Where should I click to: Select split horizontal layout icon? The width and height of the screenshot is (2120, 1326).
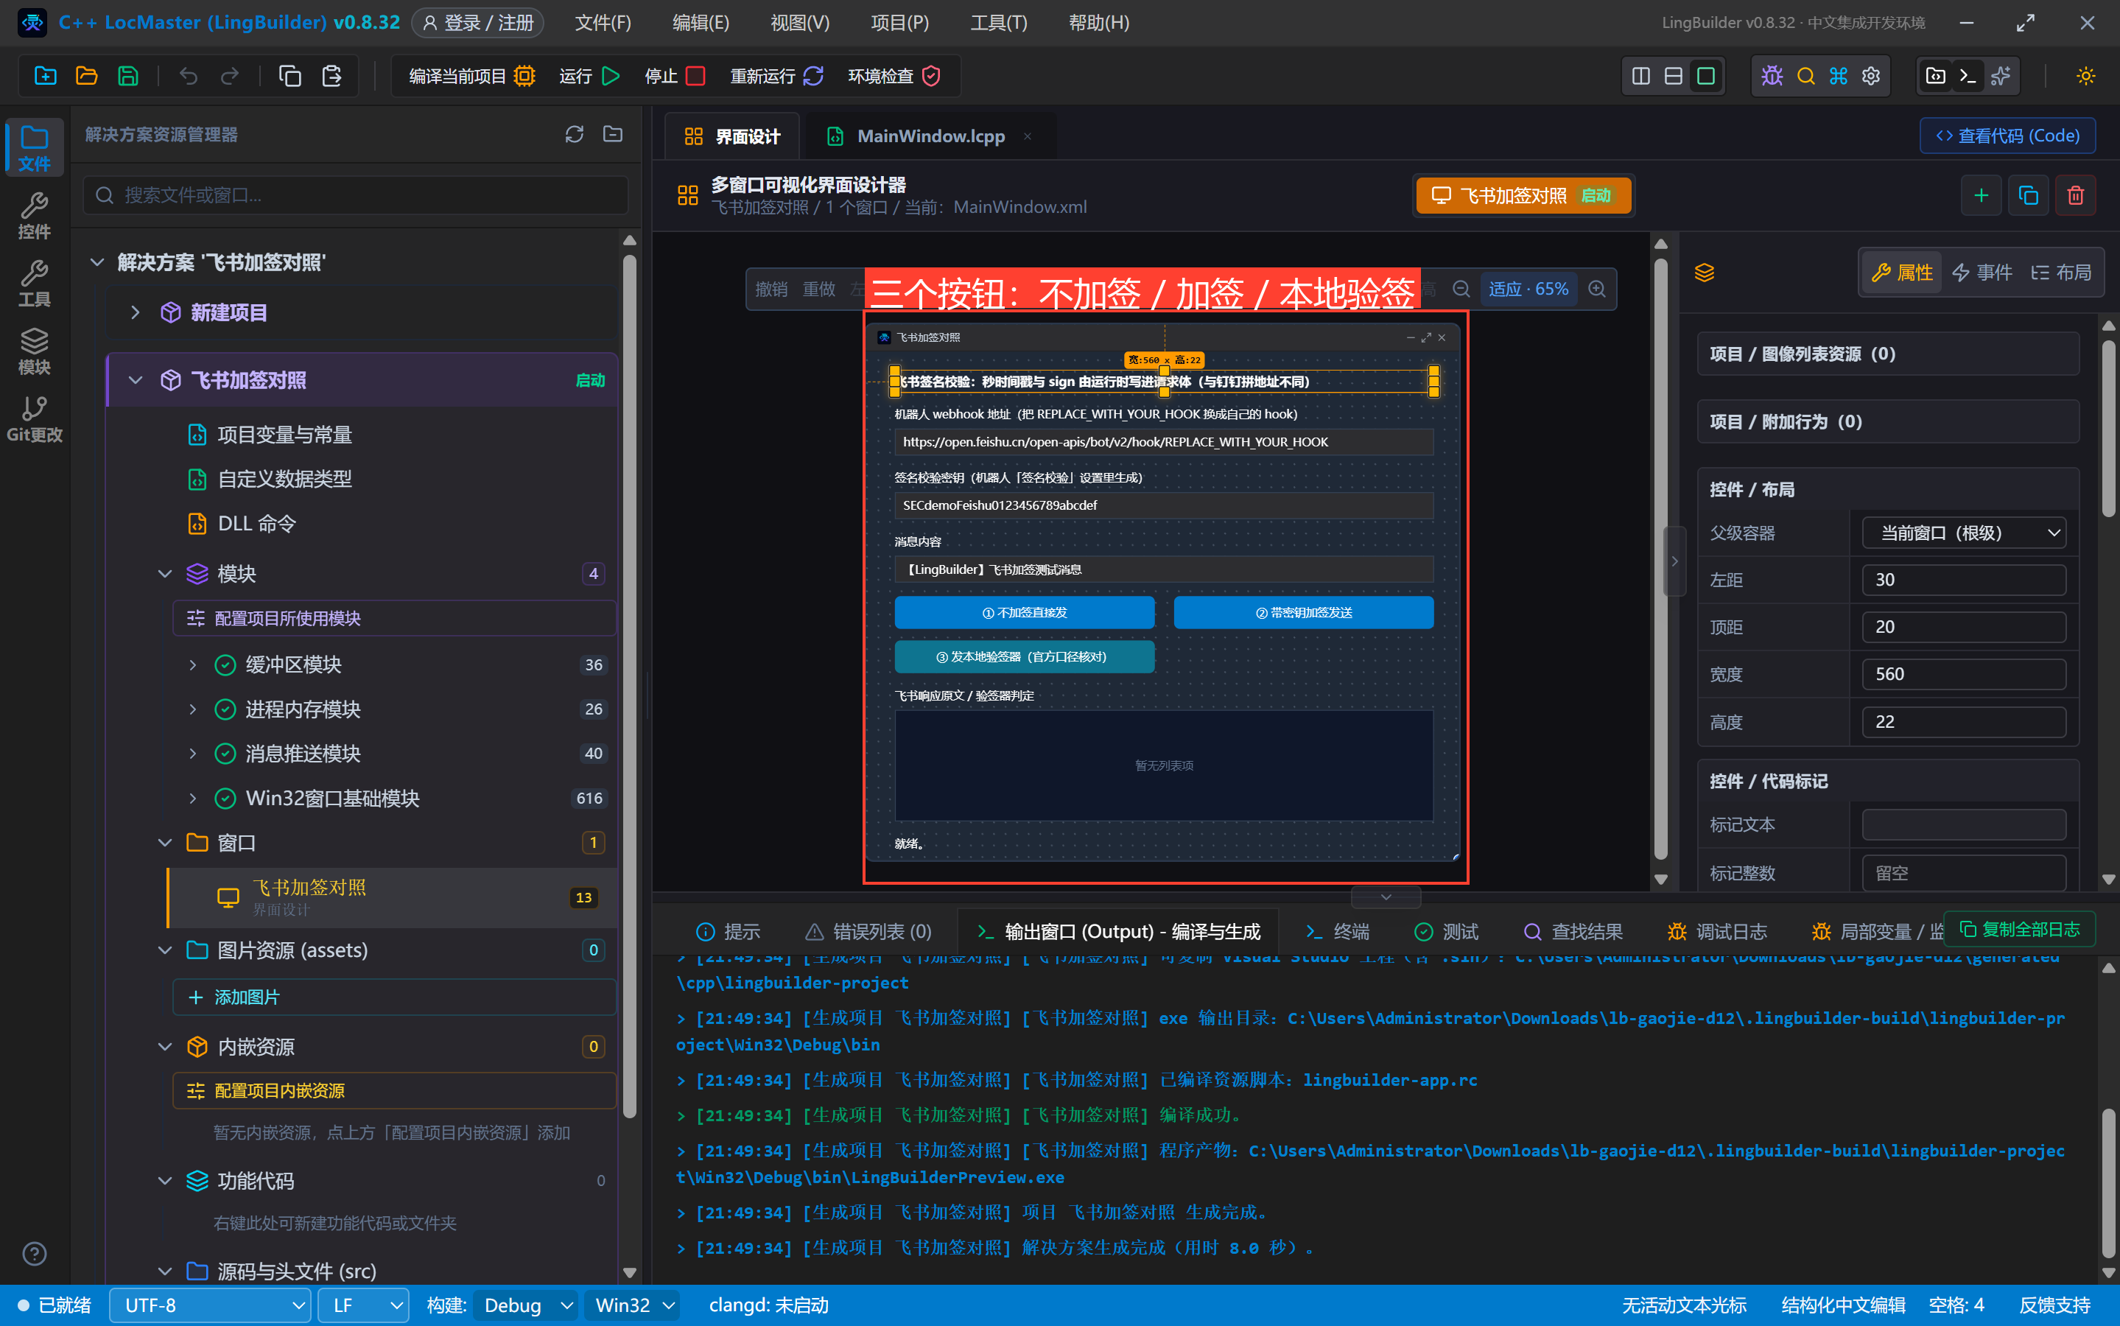pyautogui.click(x=1673, y=77)
